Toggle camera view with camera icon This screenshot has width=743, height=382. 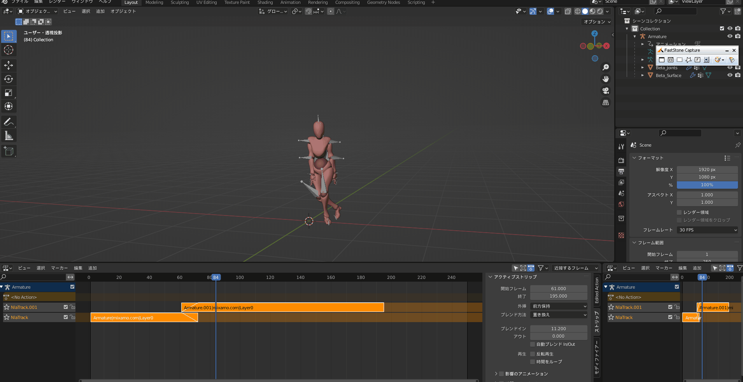(x=606, y=91)
